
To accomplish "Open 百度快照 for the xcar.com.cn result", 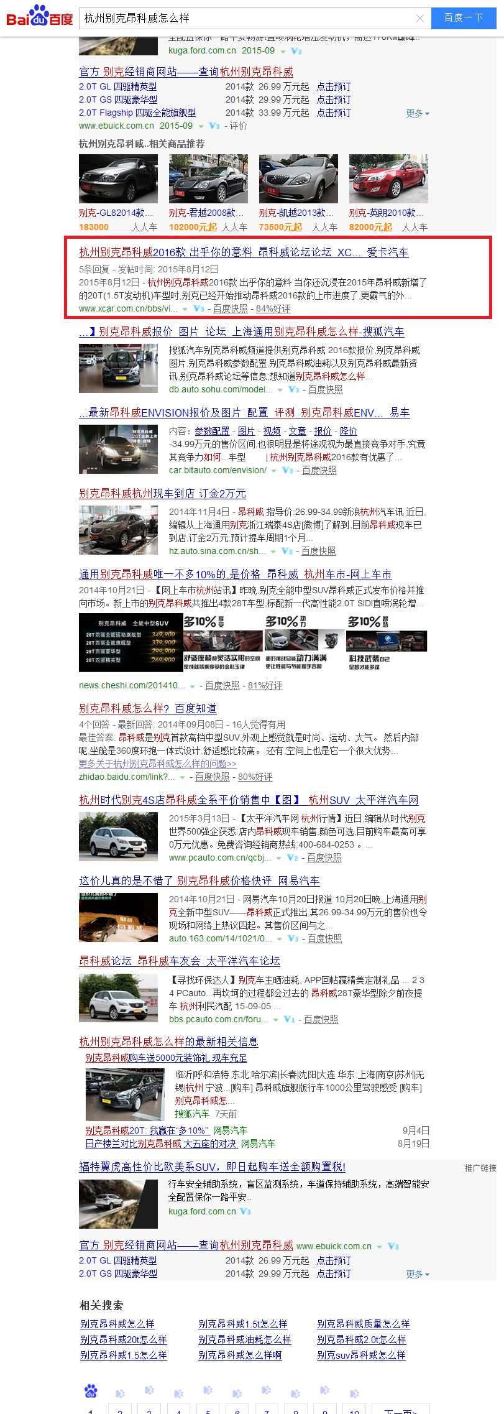I will click(x=231, y=308).
